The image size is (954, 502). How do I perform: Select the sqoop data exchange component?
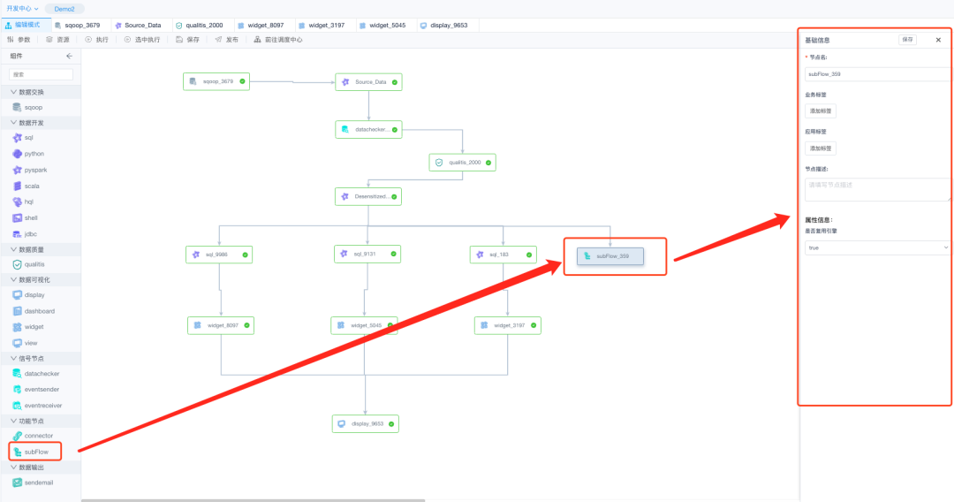click(33, 107)
